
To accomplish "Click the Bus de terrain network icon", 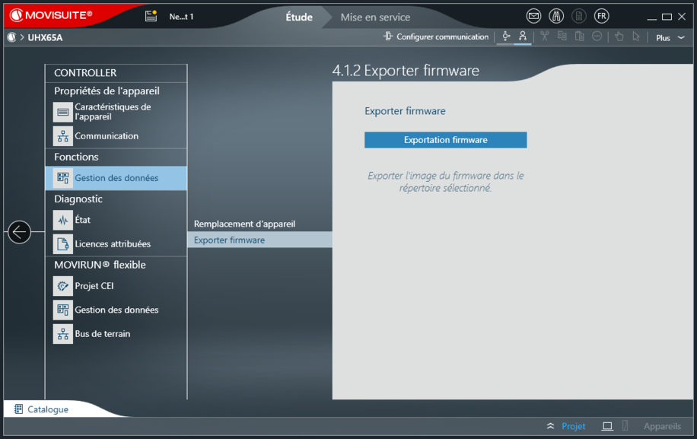I will click(62, 334).
